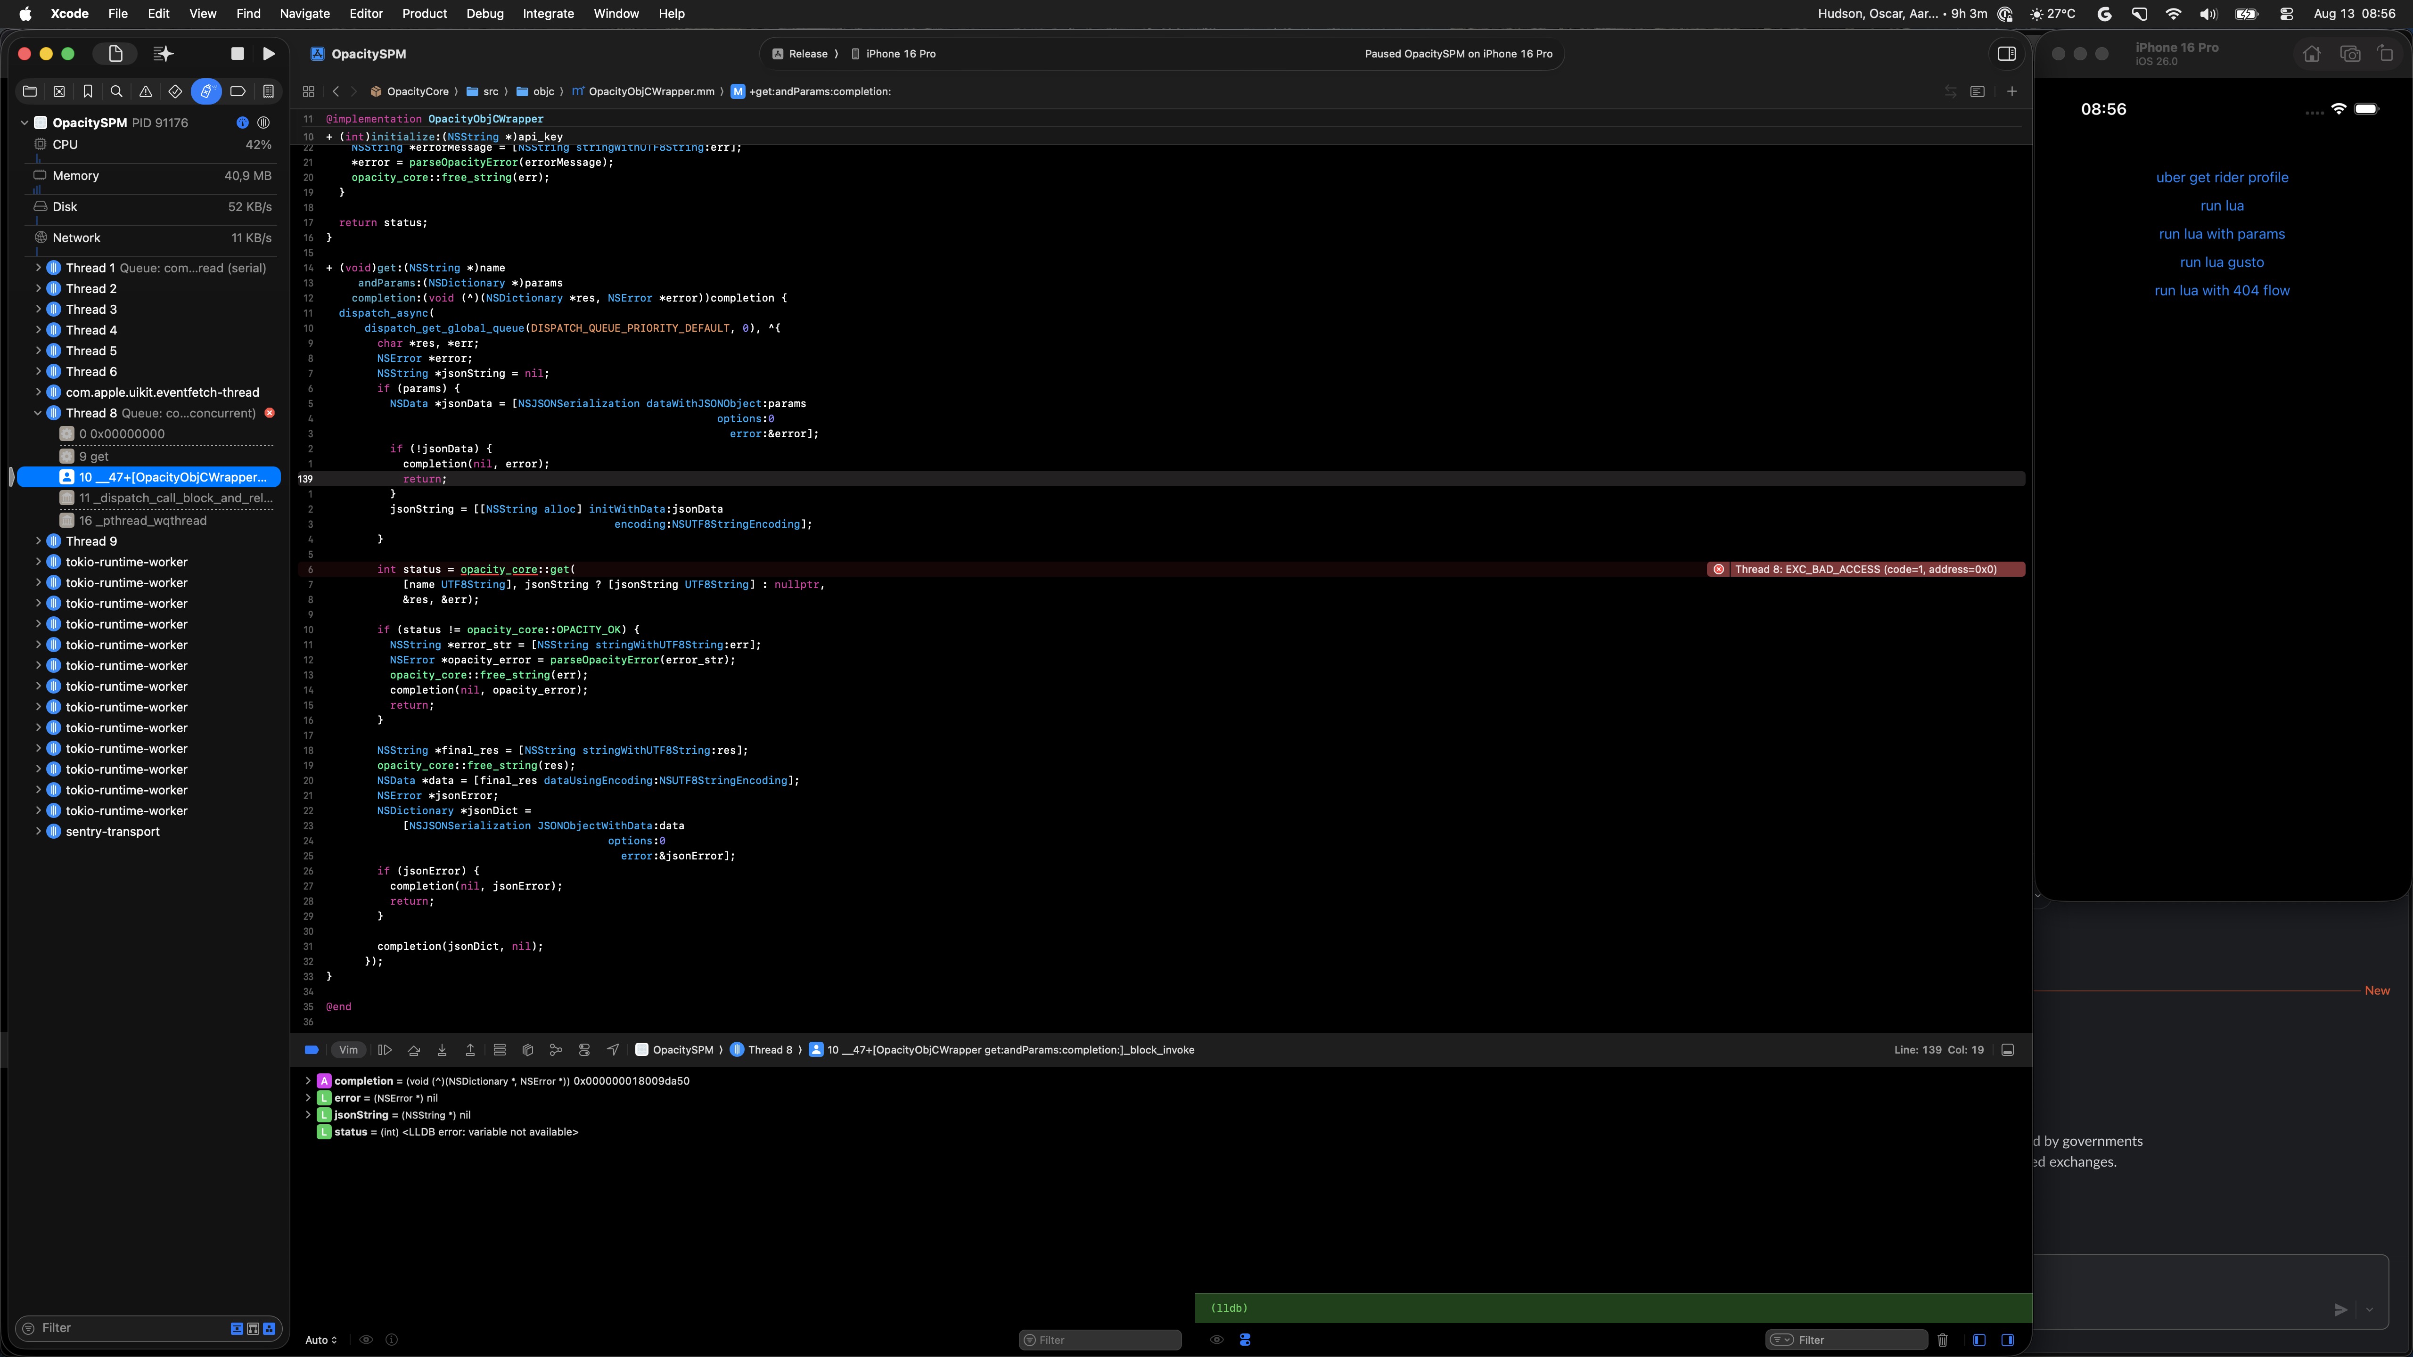Click the Continue program execution icon
This screenshot has height=1357, width=2413.
[384, 1050]
